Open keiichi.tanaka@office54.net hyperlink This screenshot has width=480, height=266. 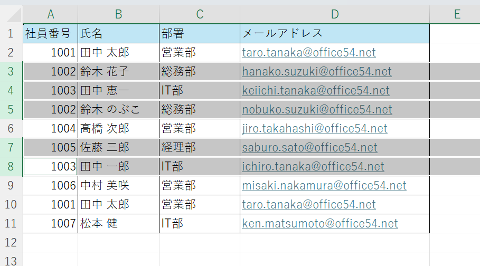point(316,90)
